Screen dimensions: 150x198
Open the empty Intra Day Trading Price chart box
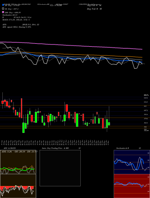60,168
